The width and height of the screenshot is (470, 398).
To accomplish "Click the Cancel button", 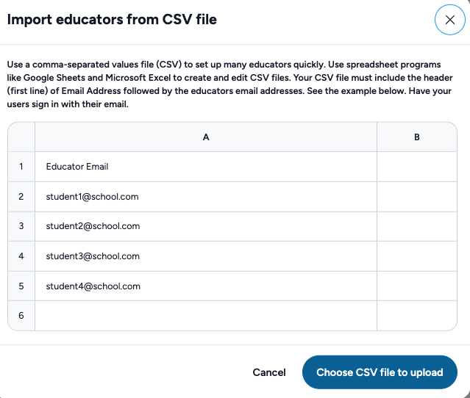I will coord(269,372).
